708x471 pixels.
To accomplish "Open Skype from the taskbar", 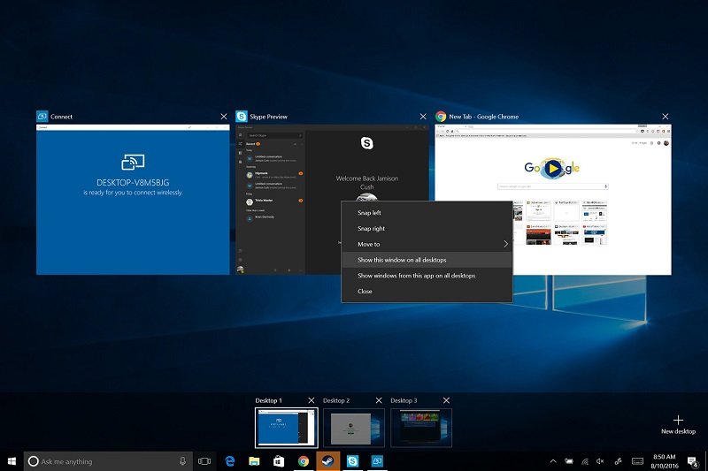I will pyautogui.click(x=352, y=461).
